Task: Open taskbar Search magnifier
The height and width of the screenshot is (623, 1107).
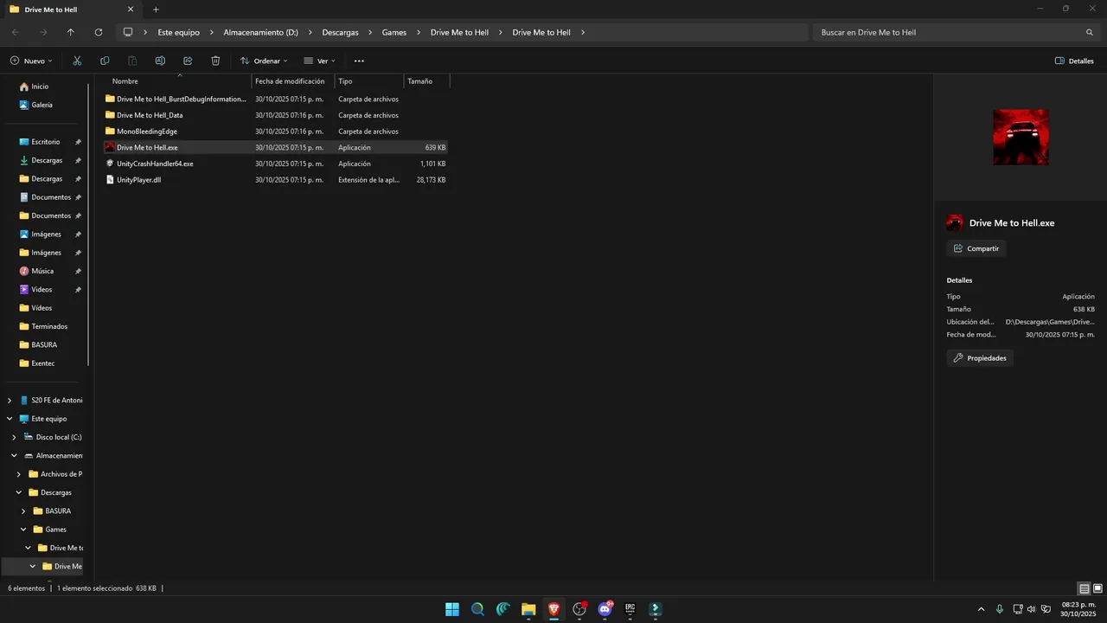Action: [x=477, y=609]
